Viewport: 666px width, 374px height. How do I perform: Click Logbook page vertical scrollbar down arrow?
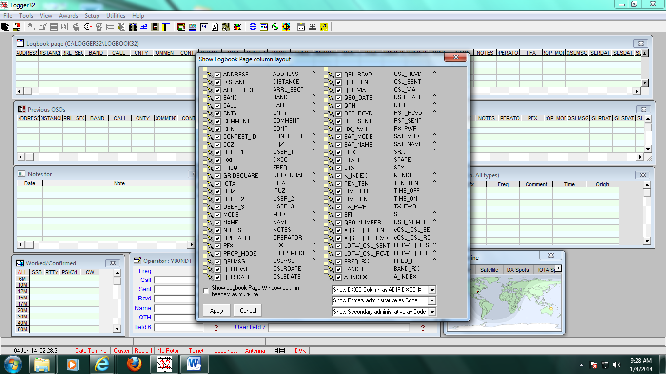(645, 83)
